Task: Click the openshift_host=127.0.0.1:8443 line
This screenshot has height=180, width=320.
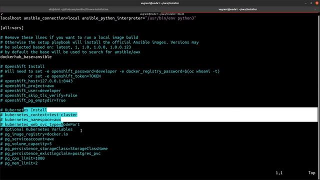Action: coord(36,81)
